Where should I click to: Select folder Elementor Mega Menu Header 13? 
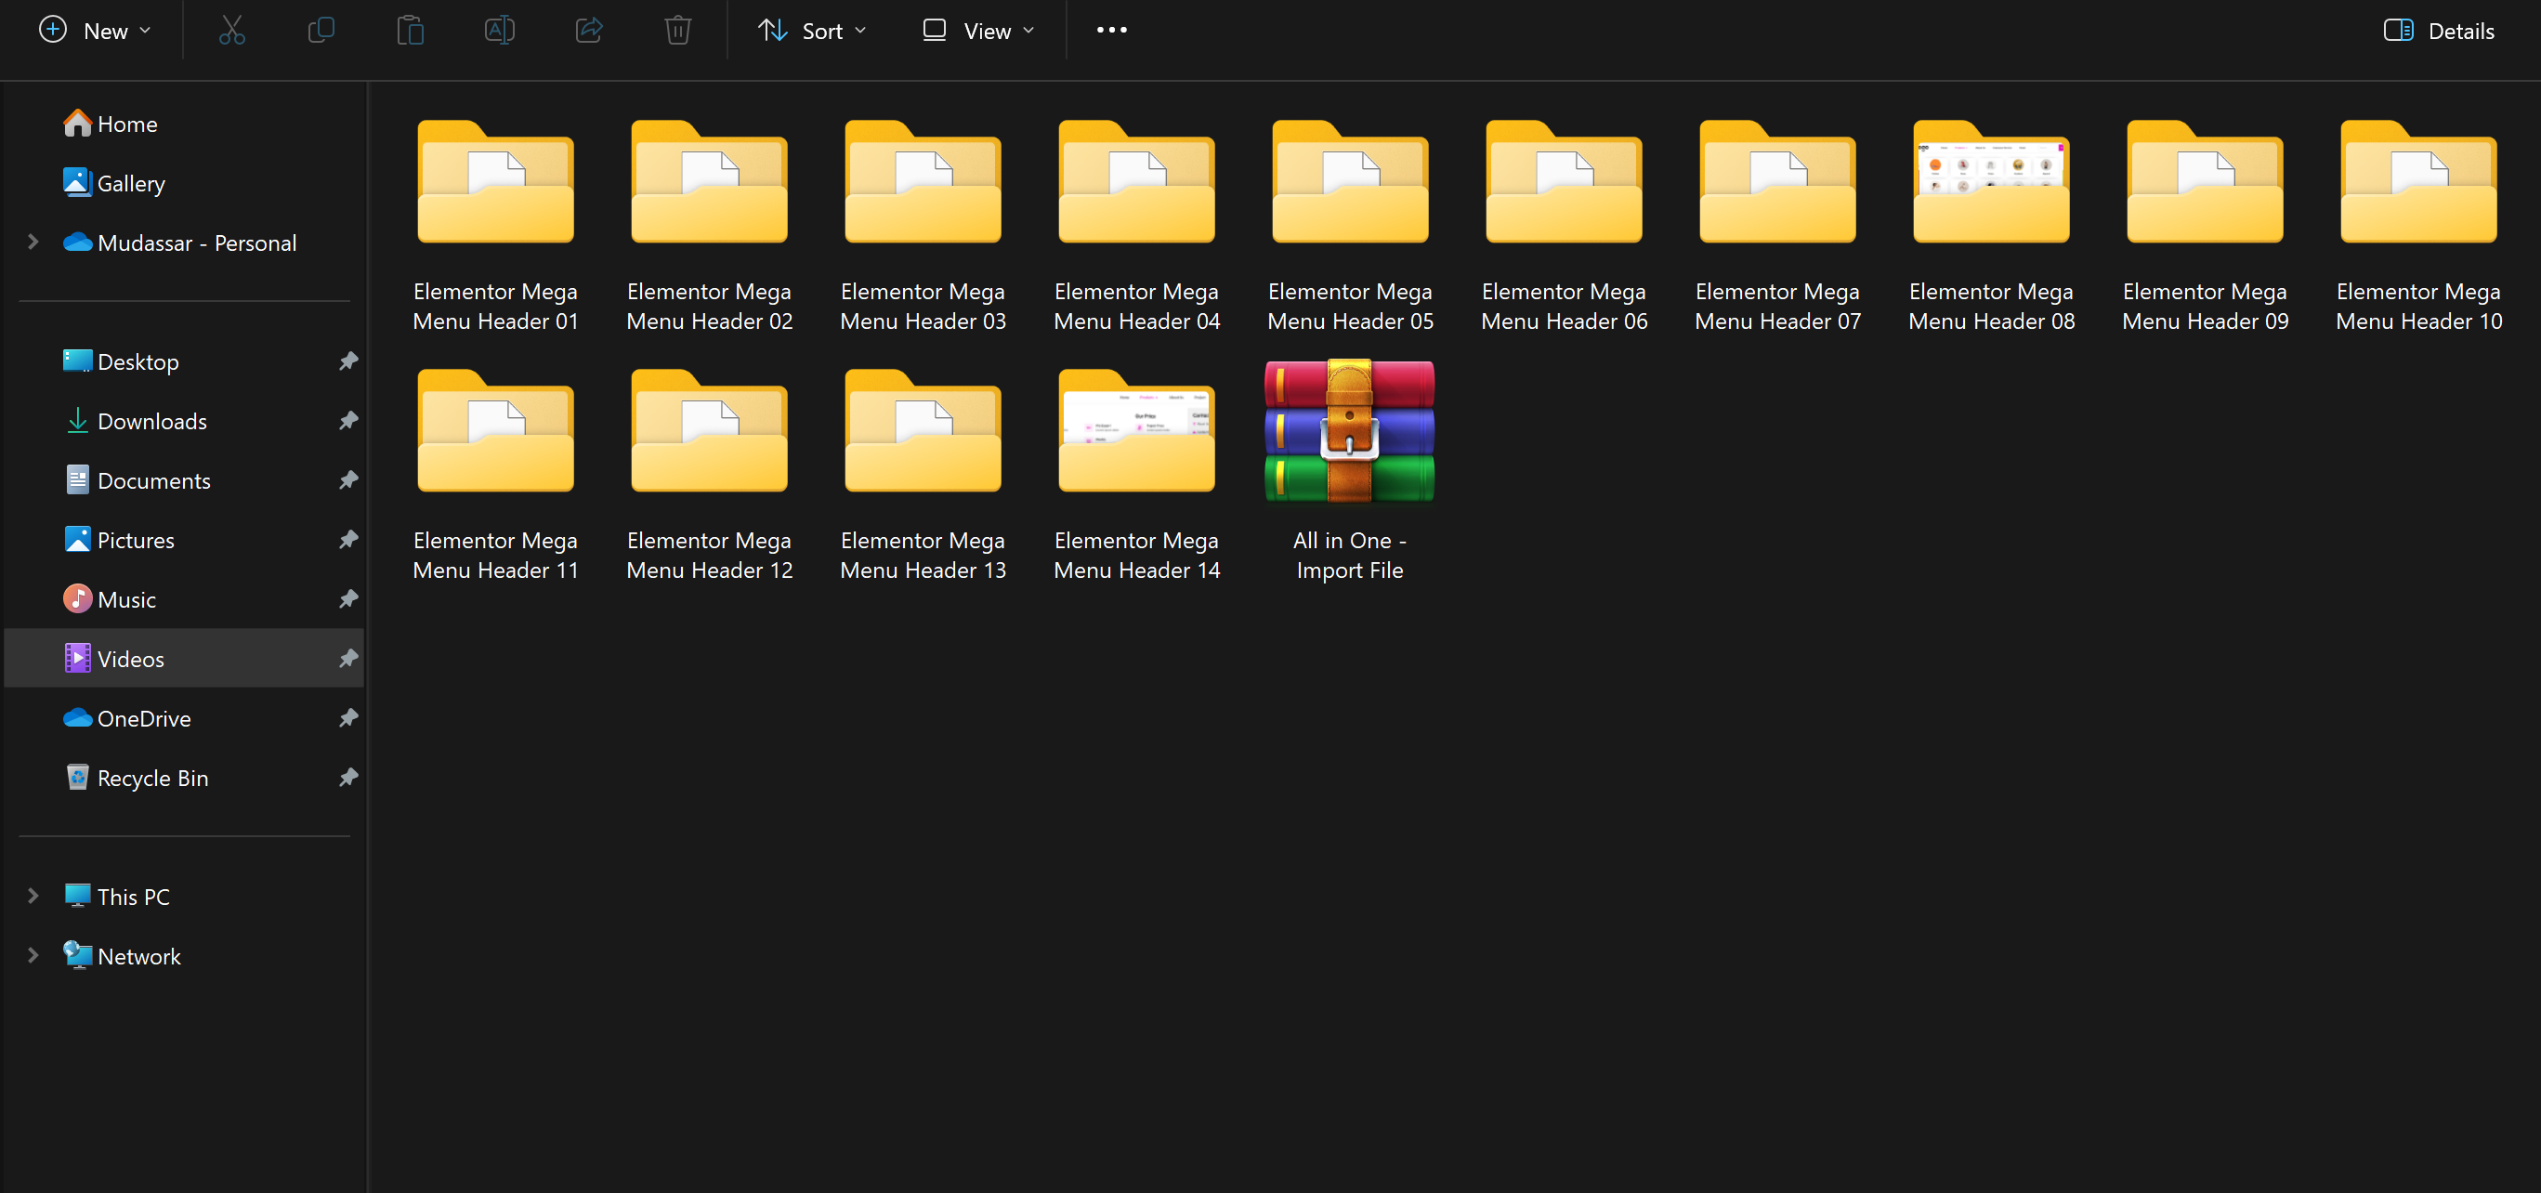[923, 474]
